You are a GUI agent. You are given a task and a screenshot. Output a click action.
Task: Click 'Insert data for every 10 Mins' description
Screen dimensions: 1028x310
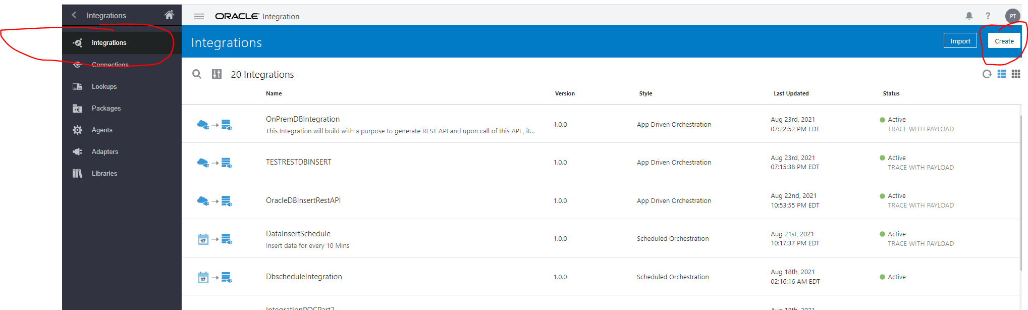[307, 246]
